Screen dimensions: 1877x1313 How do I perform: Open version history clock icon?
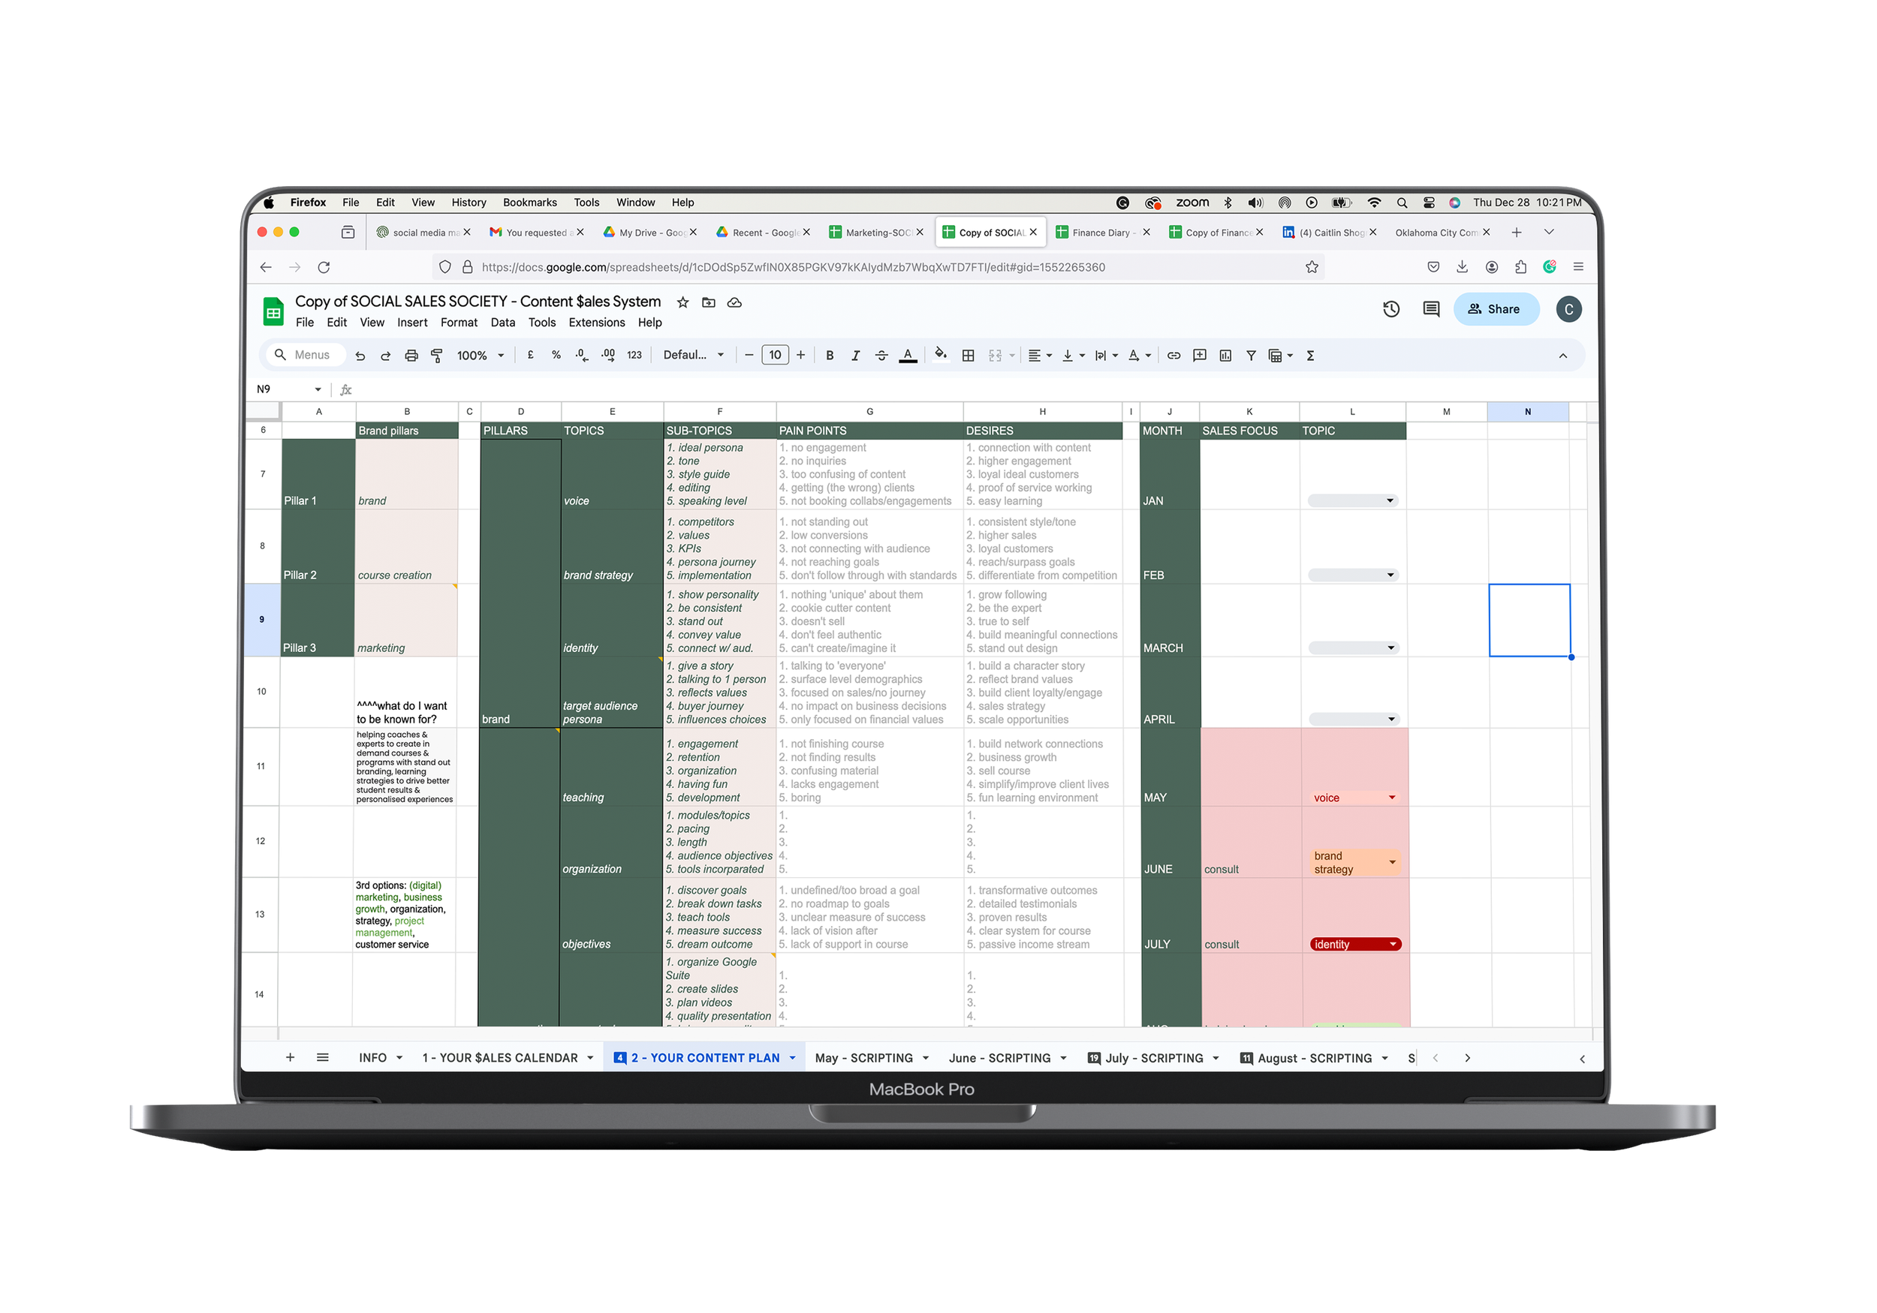[1390, 309]
